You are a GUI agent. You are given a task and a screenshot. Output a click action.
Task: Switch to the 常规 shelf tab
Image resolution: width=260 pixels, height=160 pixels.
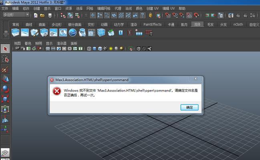pyautogui.click(x=16, y=24)
